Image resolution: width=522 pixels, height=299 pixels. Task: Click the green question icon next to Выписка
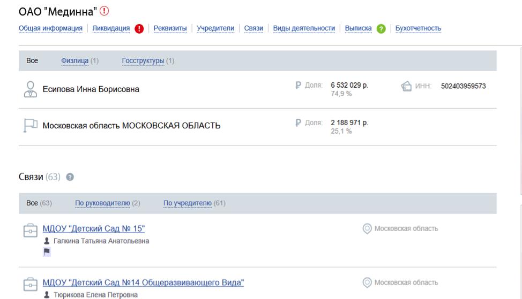pyautogui.click(x=381, y=29)
